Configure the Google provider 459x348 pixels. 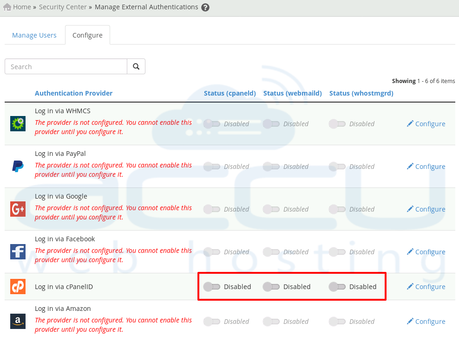click(x=426, y=209)
